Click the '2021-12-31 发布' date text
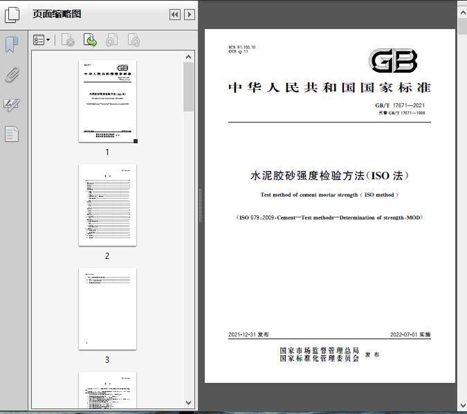 pyautogui.click(x=248, y=334)
